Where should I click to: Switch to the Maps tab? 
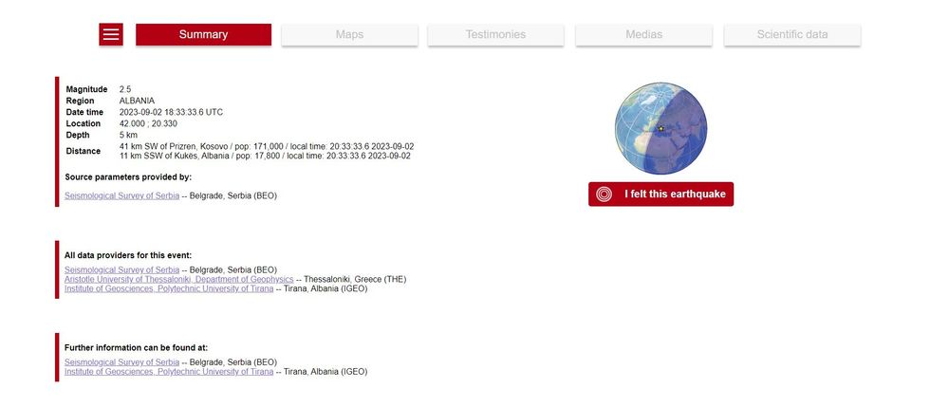(349, 34)
